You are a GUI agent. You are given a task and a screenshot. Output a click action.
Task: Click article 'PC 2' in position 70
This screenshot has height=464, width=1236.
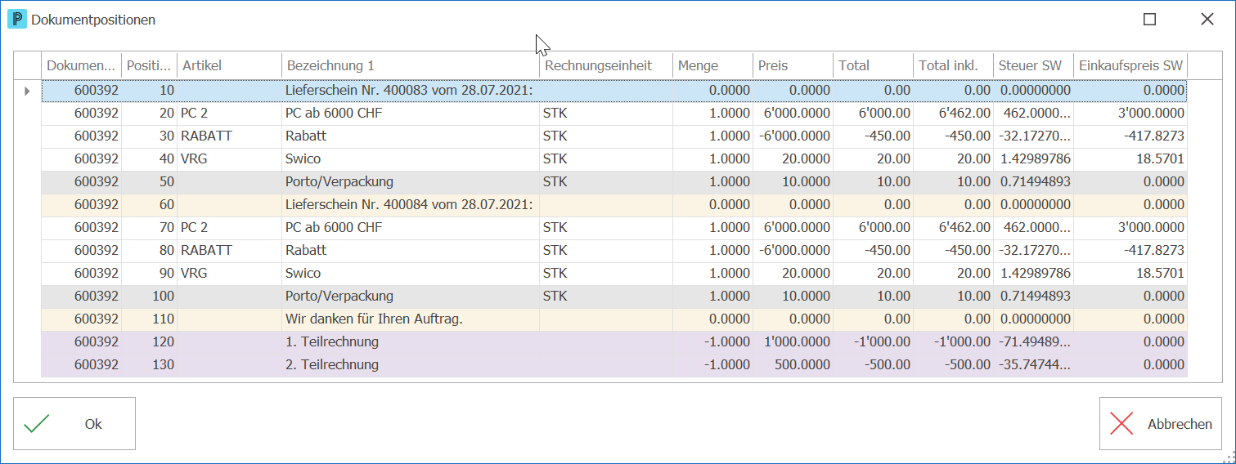click(x=195, y=227)
